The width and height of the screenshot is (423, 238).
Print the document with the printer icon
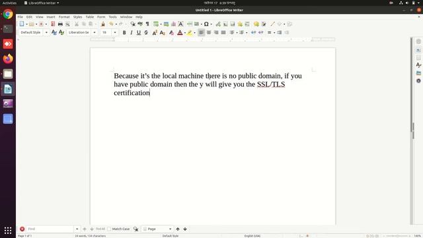click(x=60, y=24)
